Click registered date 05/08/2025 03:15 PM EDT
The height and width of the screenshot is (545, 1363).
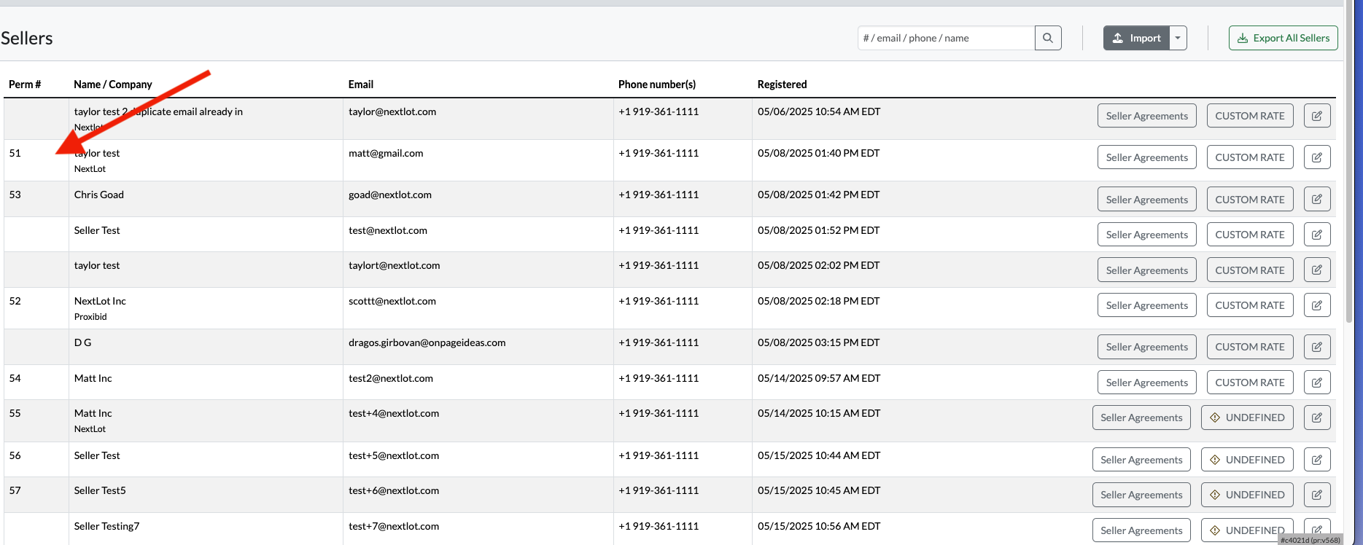pyautogui.click(x=819, y=342)
